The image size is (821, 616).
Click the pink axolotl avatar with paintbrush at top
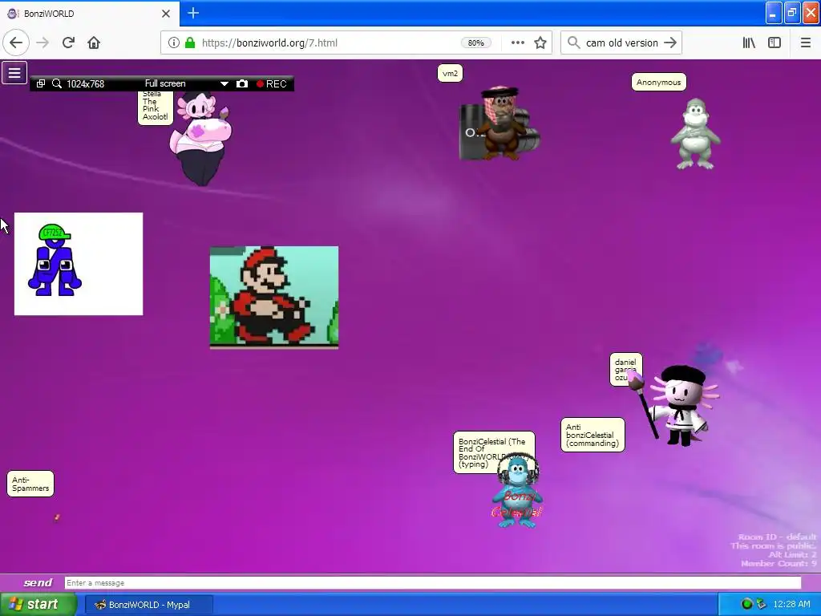(200, 139)
